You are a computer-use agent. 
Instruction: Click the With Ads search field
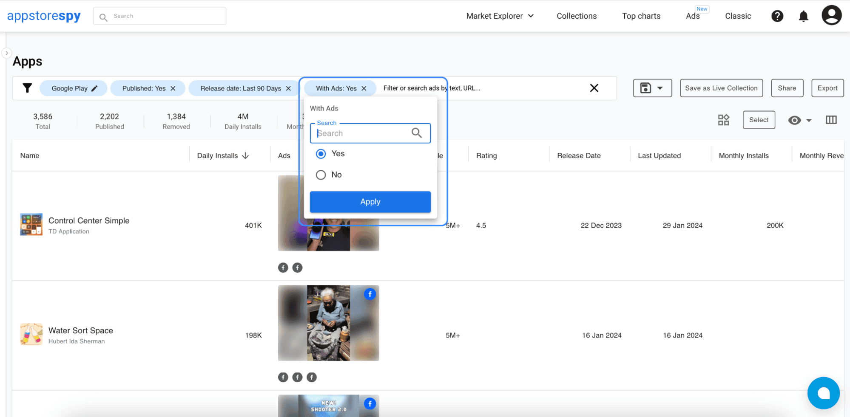tap(364, 133)
